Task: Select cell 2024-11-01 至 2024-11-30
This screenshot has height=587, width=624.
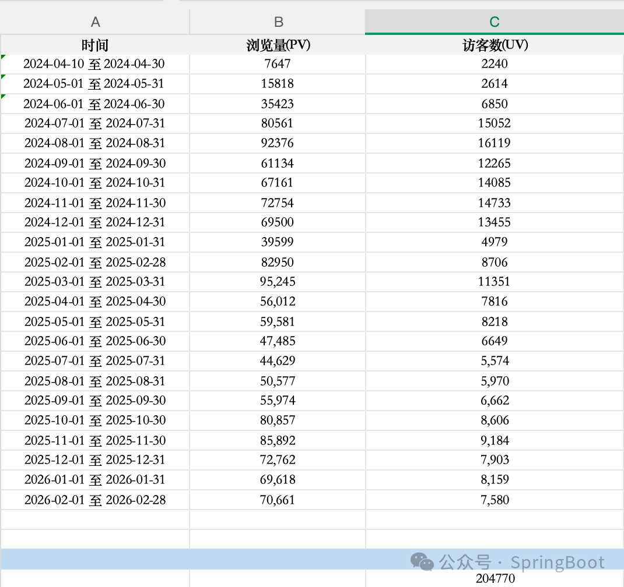Action: [95, 203]
